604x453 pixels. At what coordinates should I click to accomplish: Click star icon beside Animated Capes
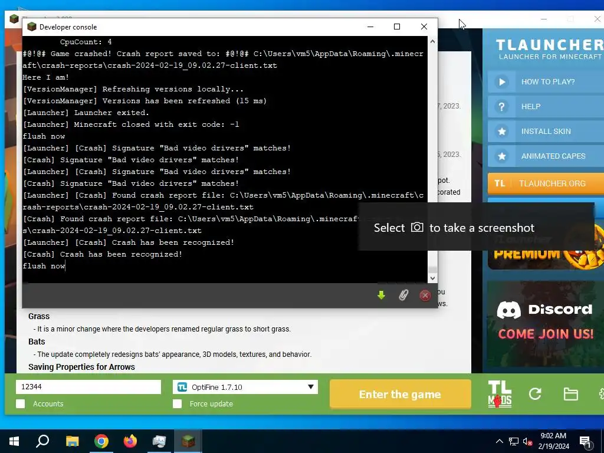pos(501,156)
